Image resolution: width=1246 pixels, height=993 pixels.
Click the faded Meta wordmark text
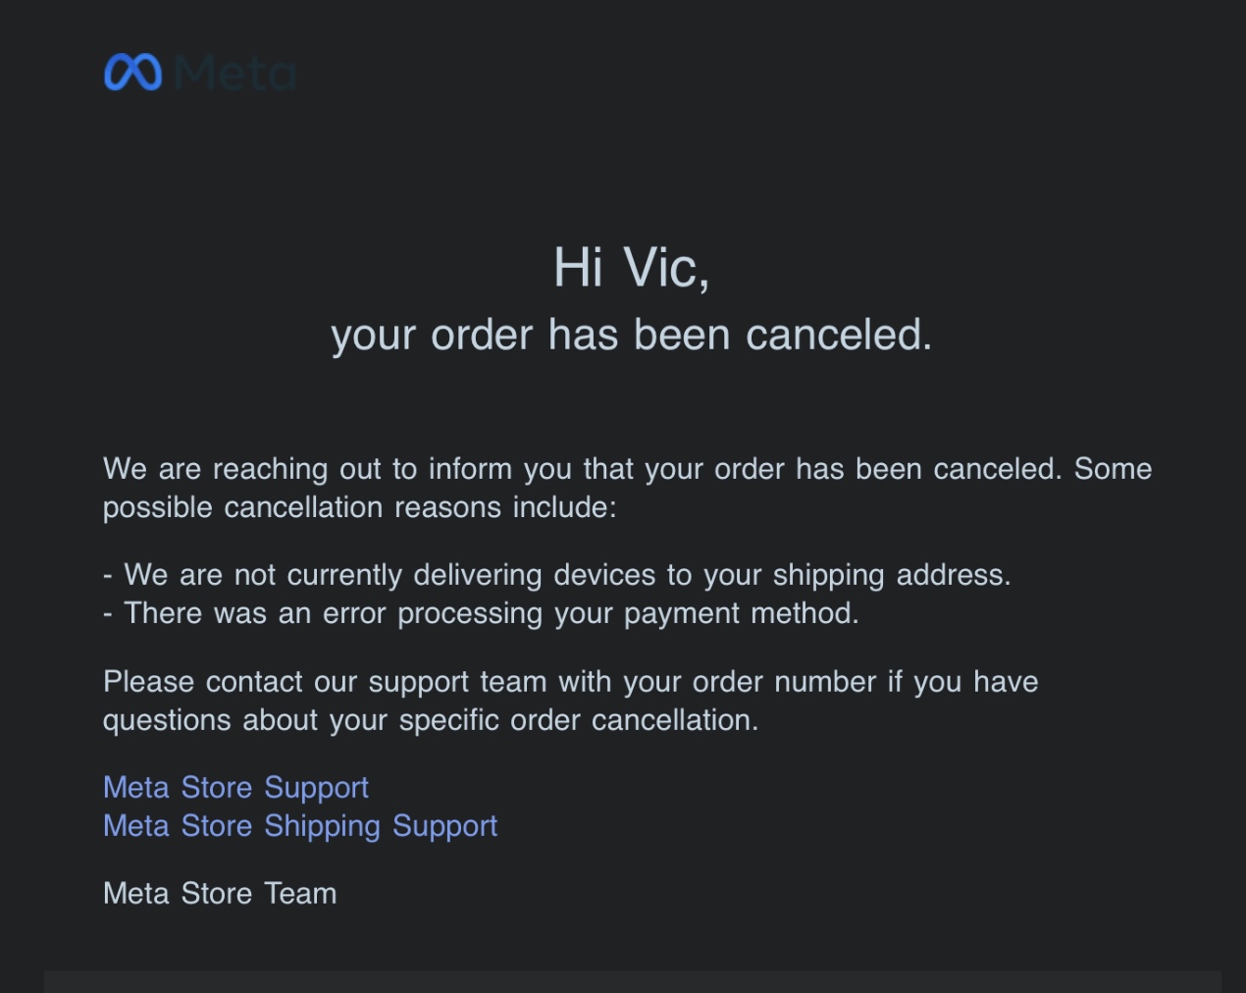click(x=236, y=74)
